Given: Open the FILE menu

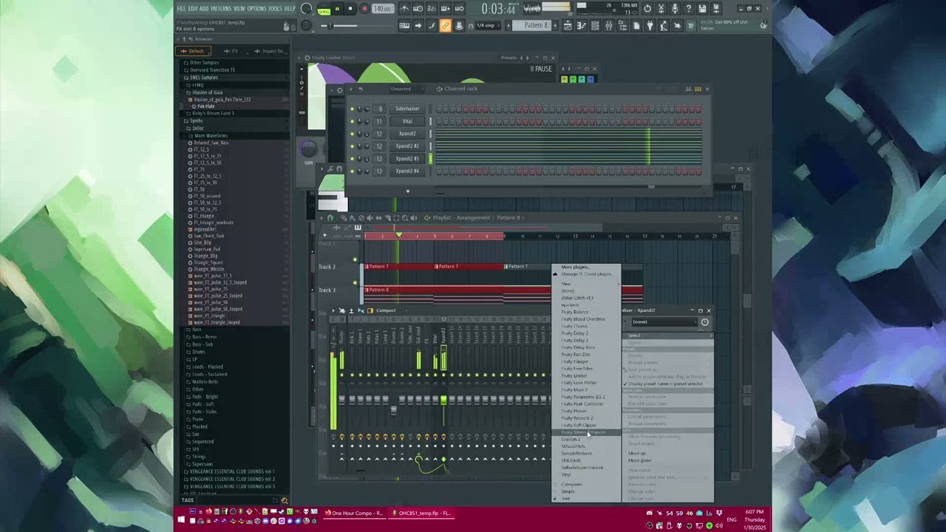Looking at the screenshot, I should pyautogui.click(x=181, y=9).
